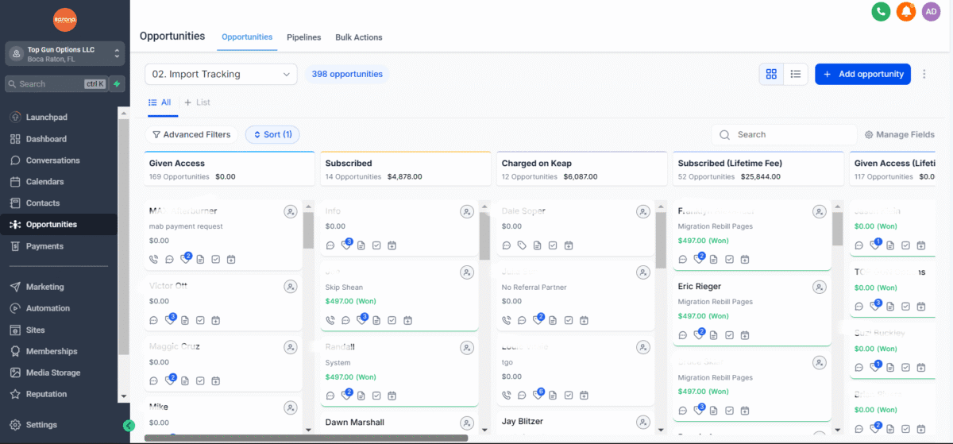This screenshot has width=953, height=444.
Task: Open calendar icon on Dale Soper card
Action: click(568, 245)
